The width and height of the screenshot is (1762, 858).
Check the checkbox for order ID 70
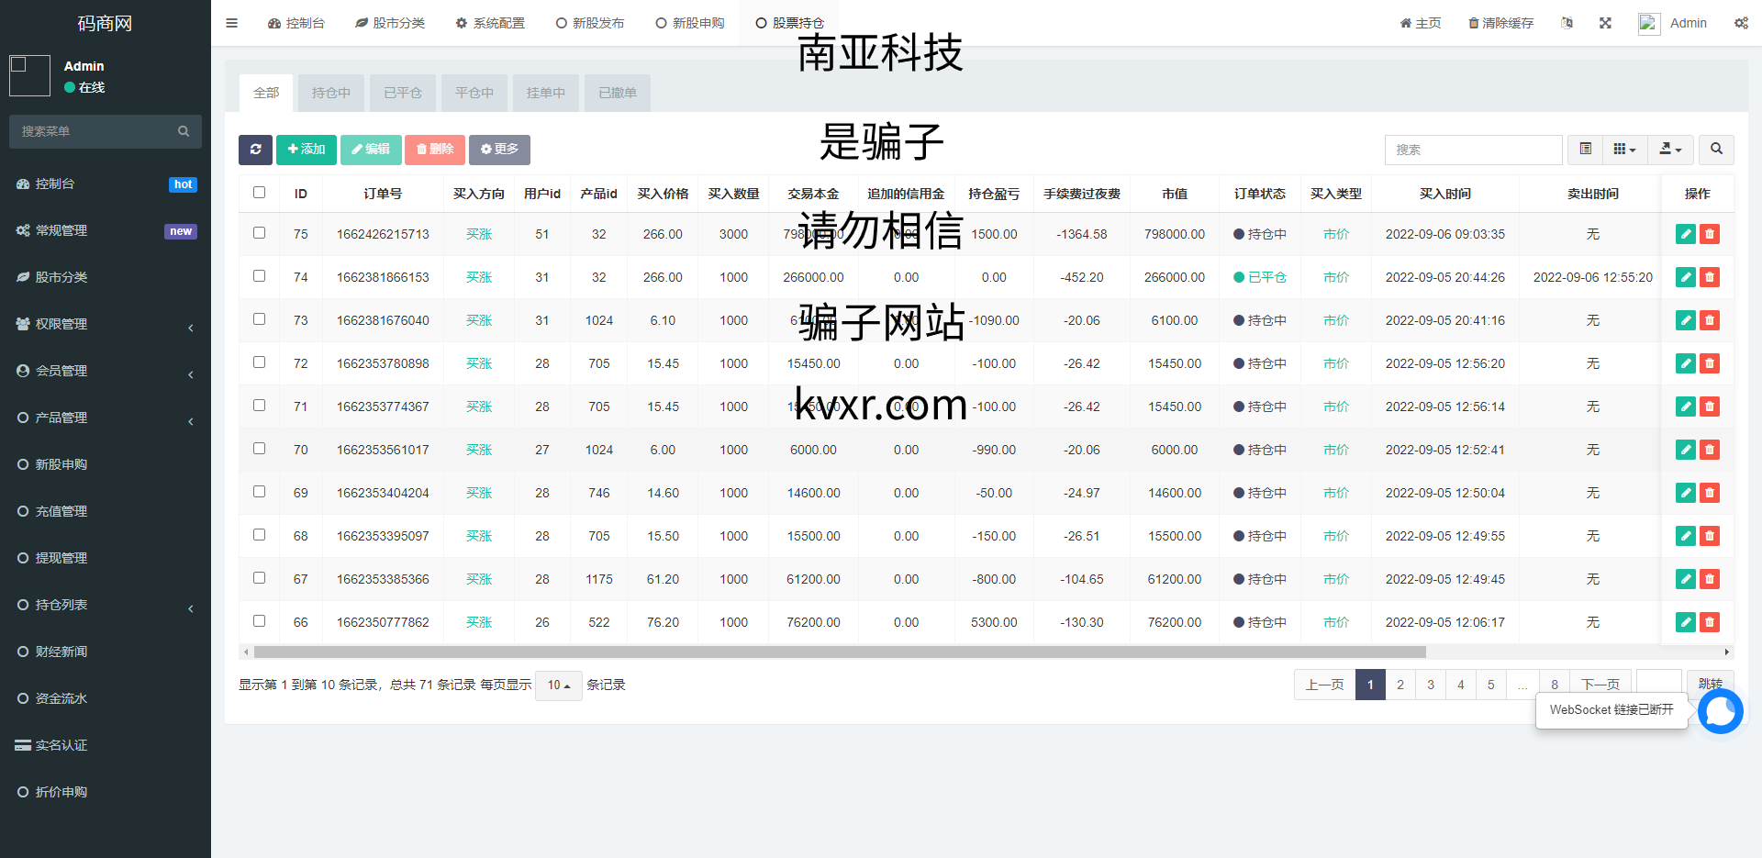click(x=259, y=449)
